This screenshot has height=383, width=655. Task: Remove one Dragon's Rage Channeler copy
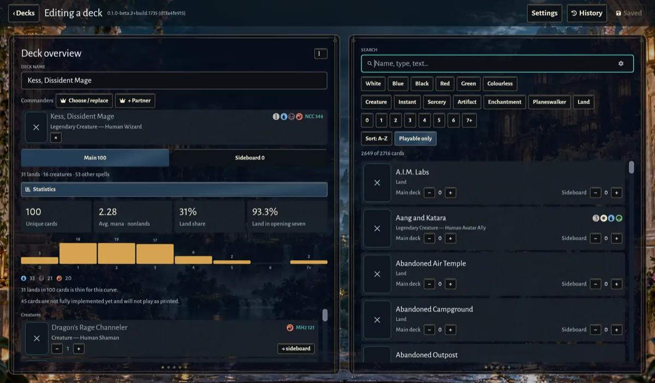coord(57,349)
